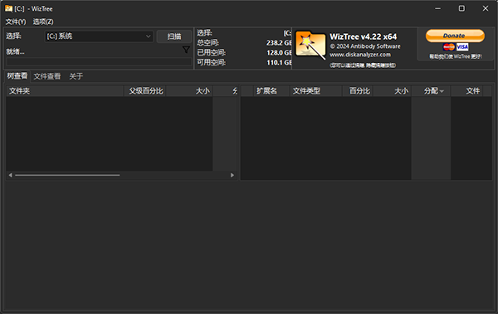Click the WizTree icon in the title bar
This screenshot has height=314, width=498.
pyautogui.click(x=8, y=8)
